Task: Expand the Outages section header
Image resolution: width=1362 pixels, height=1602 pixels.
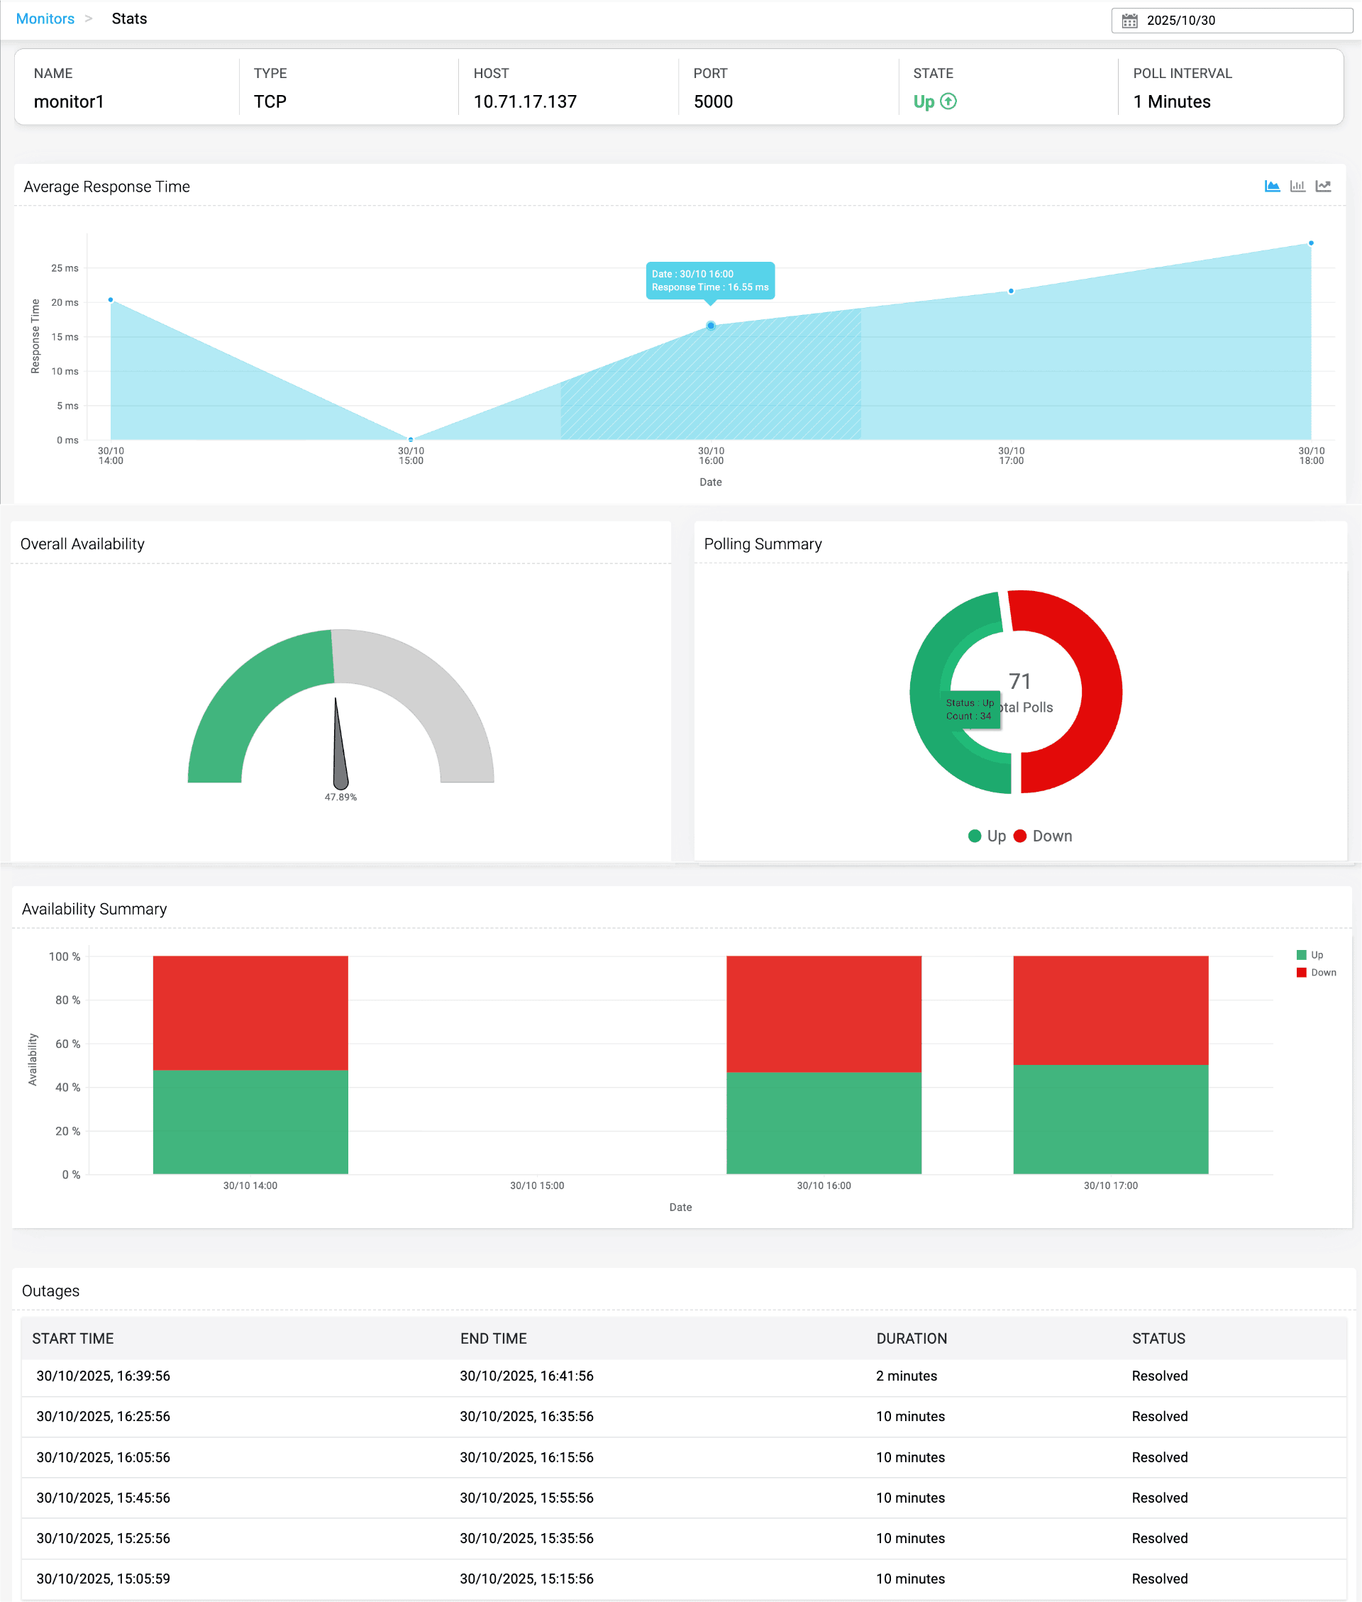Action: 51,1291
